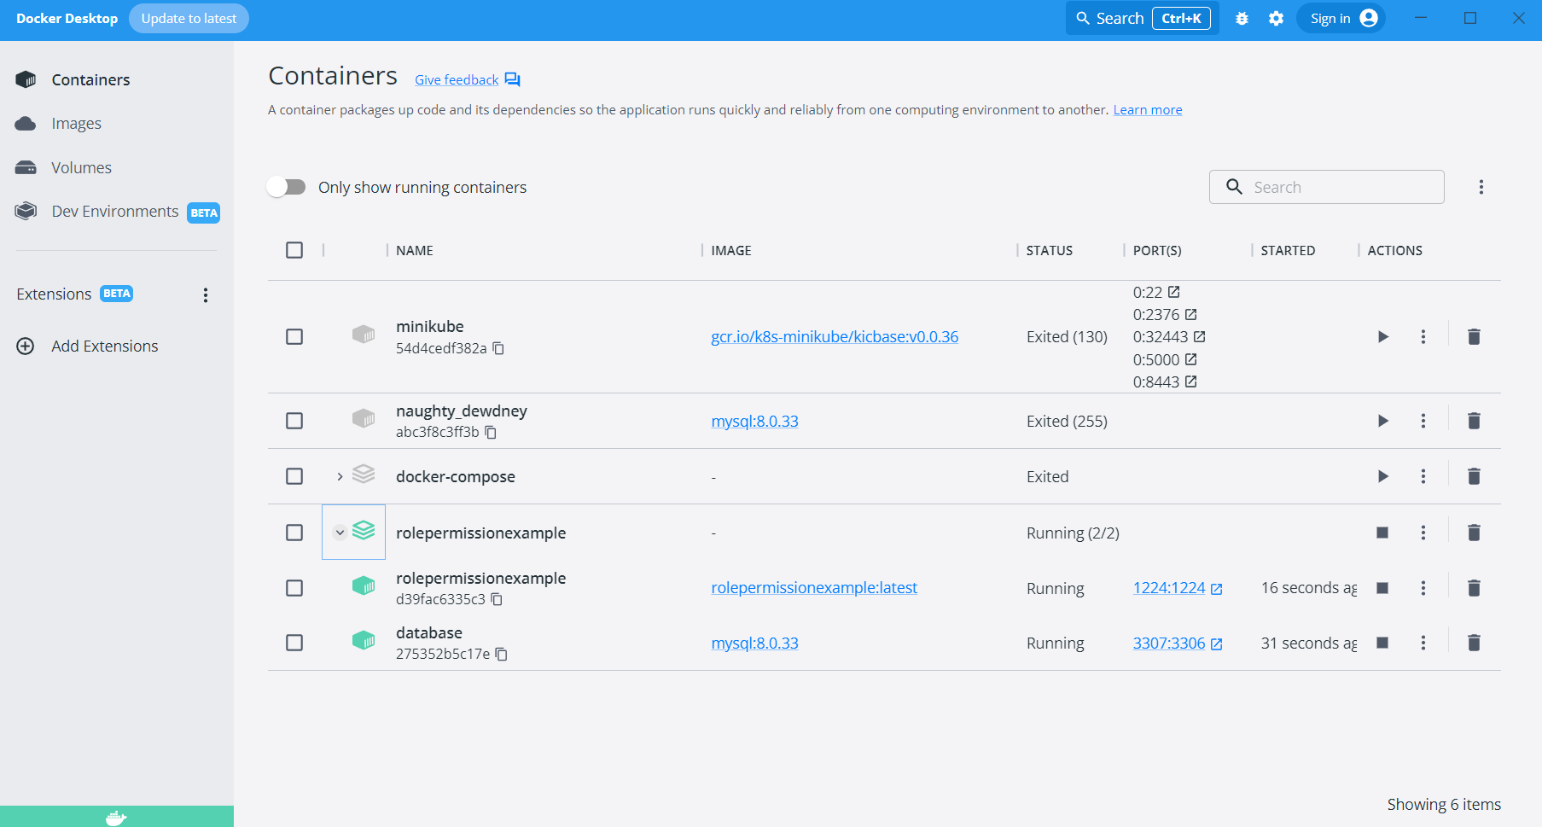
Task: Open the Learn more link
Action: 1148,110
